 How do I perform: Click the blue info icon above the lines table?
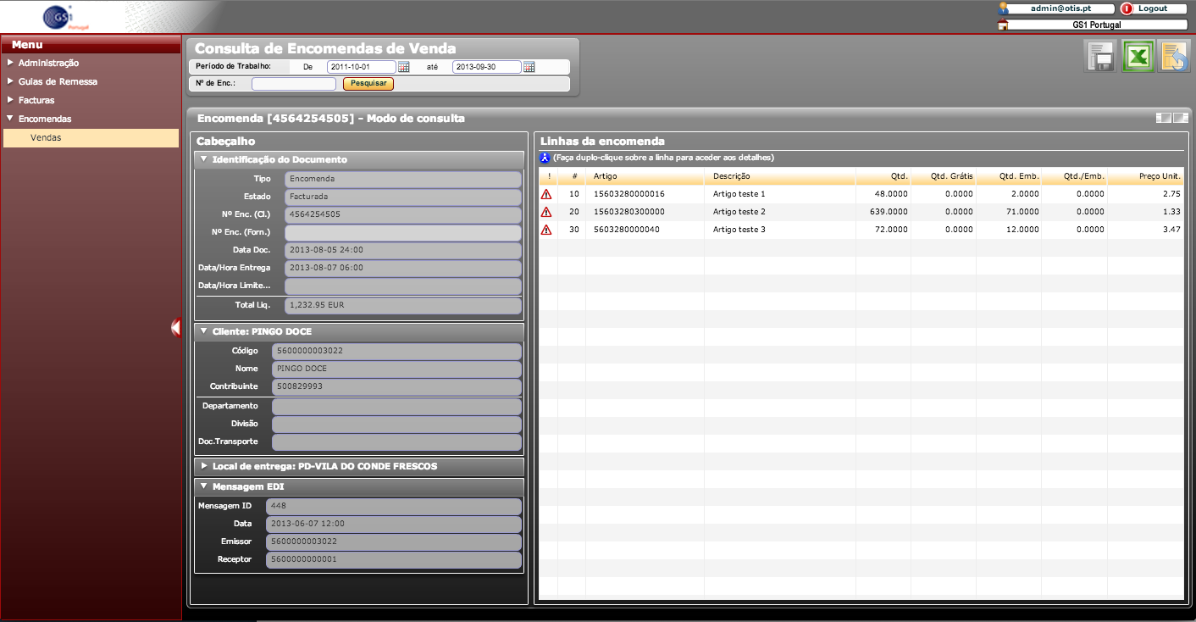[x=545, y=158]
